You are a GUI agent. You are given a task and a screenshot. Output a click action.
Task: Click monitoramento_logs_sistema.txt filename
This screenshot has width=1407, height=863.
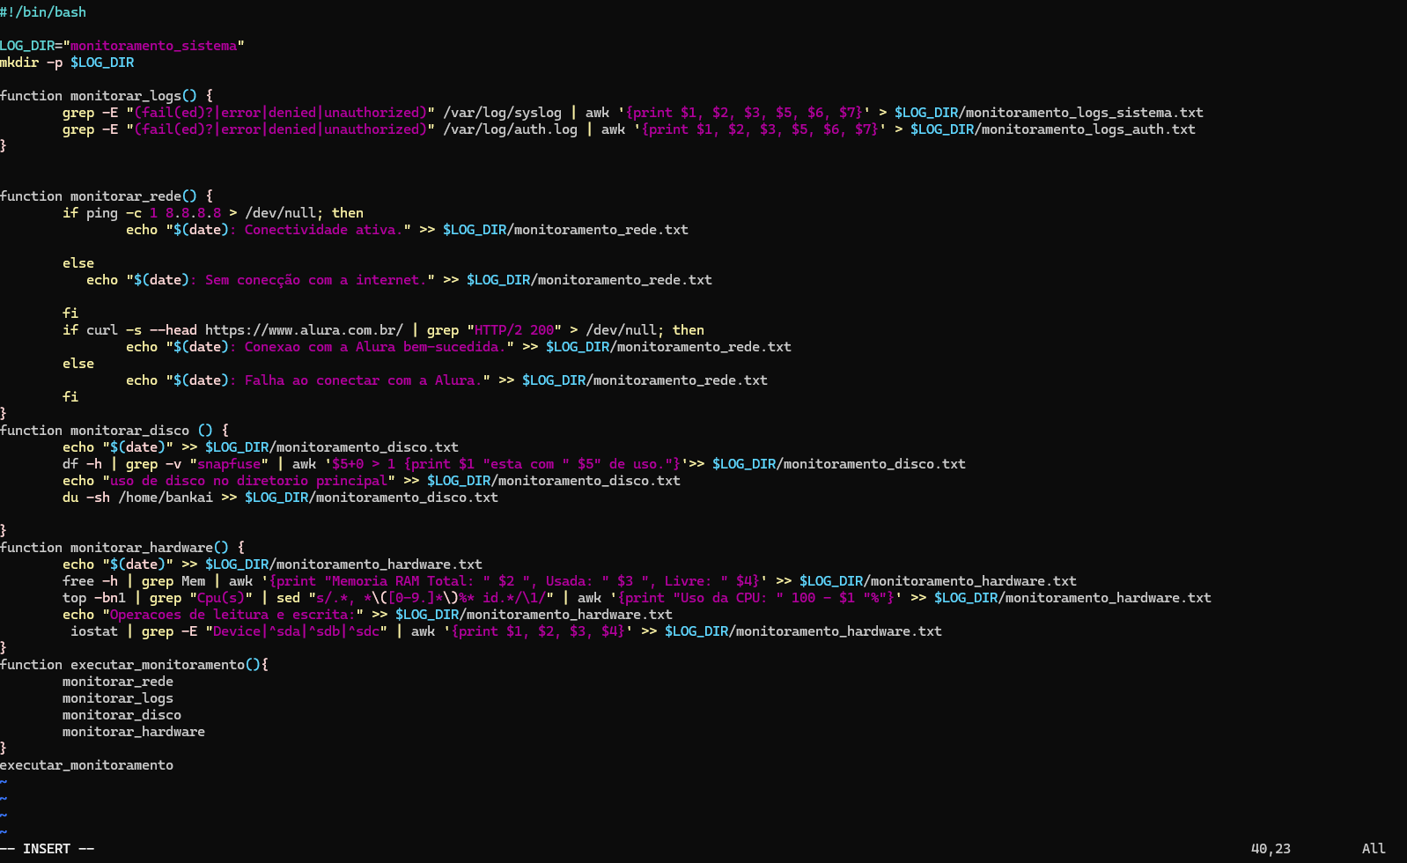coord(1084,113)
